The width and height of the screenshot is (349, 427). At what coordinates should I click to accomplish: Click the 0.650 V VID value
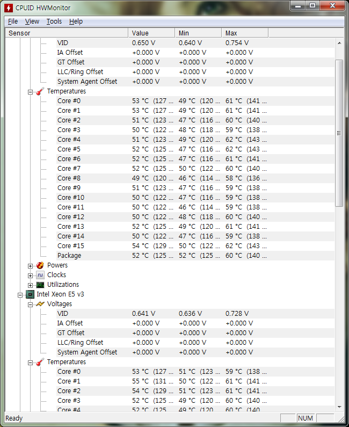(x=144, y=43)
